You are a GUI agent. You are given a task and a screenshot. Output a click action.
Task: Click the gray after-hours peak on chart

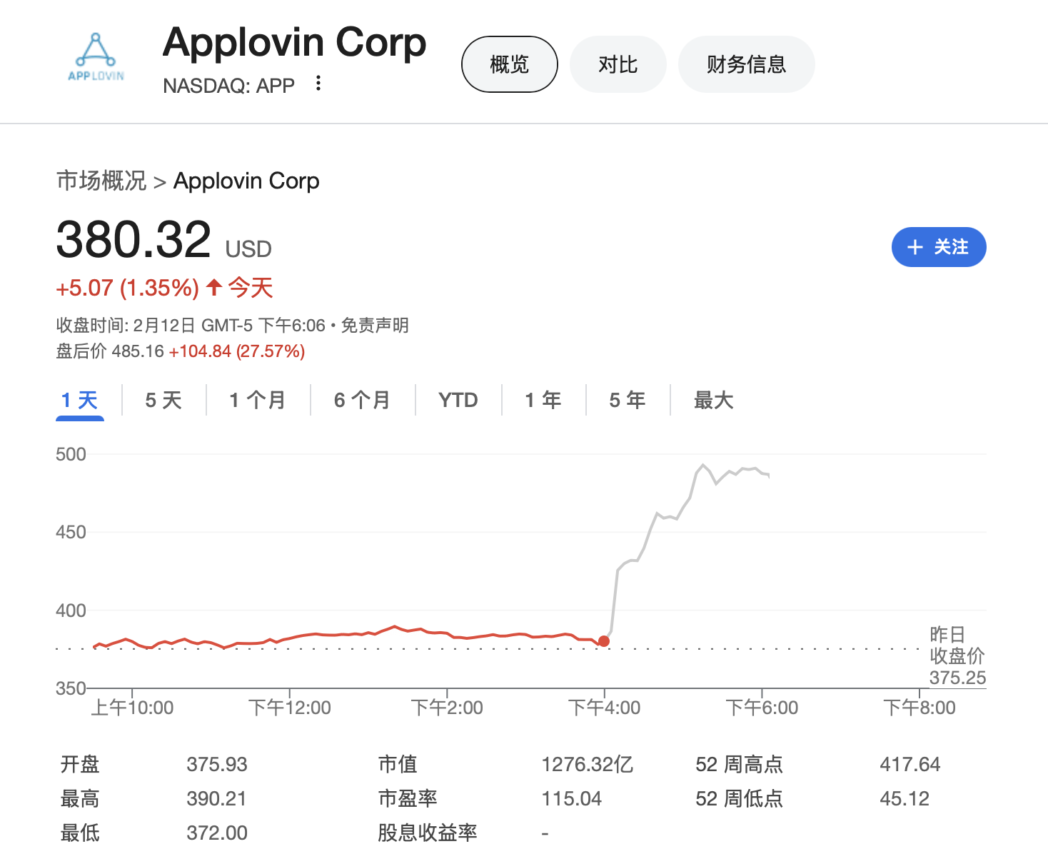[x=703, y=466]
